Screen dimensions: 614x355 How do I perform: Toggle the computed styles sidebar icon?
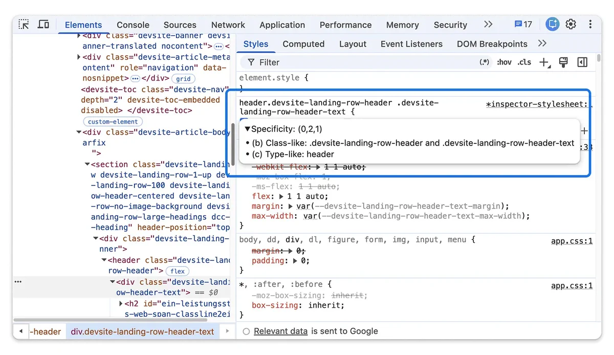[x=582, y=62]
